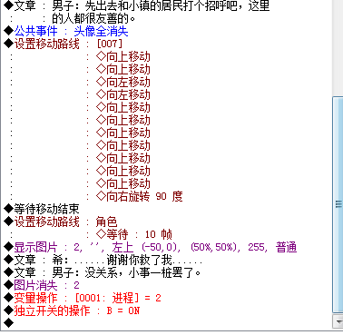Select the 等待 : 10 帧 move step
The image size is (343, 335).
pos(134,234)
